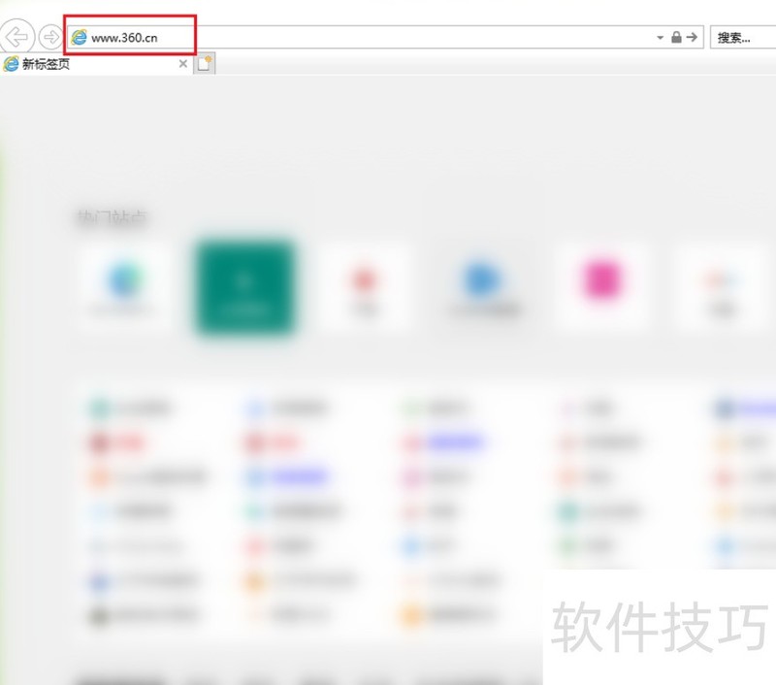Open the address bar history dropdown arrow
This screenshot has height=685, width=776.
click(x=660, y=37)
